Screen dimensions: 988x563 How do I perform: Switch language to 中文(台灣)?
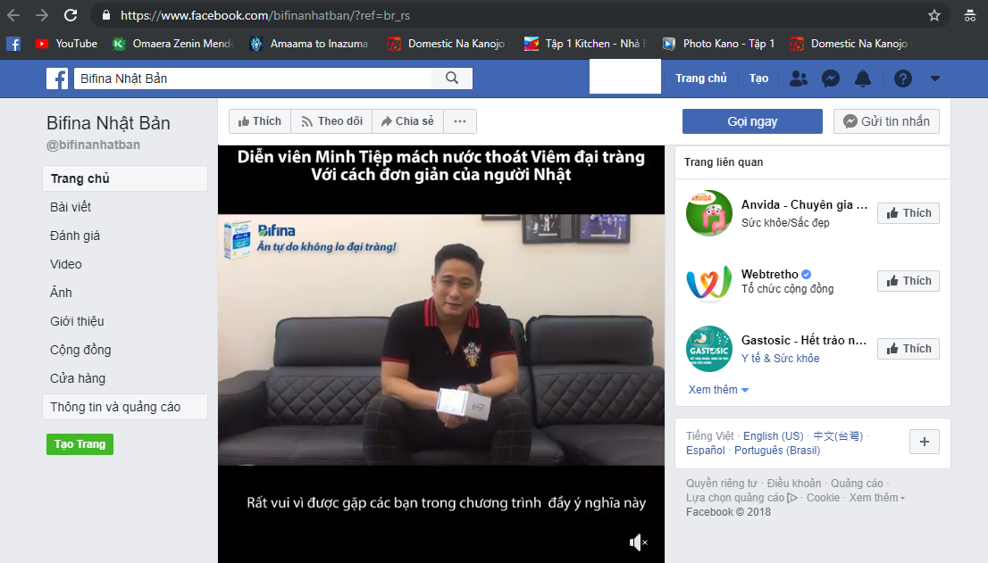click(838, 436)
